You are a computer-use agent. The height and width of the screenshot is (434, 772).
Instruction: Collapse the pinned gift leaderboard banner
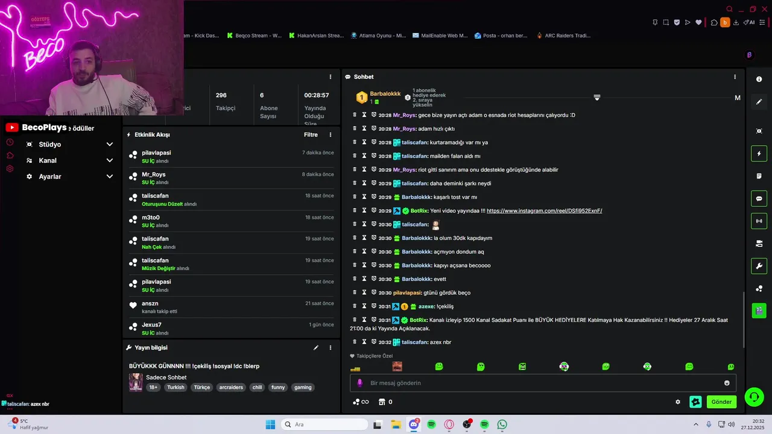(x=596, y=98)
